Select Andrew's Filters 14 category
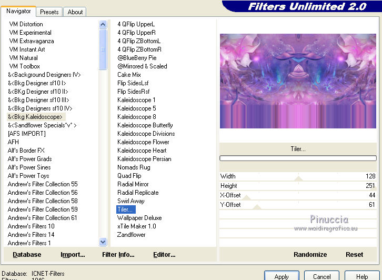This screenshot has width=382, height=280. point(31,234)
